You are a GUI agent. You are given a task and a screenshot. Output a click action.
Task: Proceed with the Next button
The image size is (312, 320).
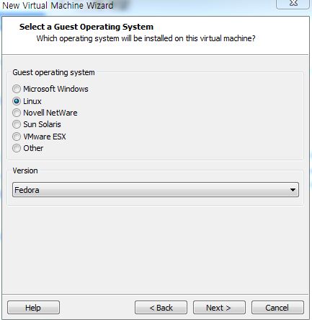tap(219, 308)
